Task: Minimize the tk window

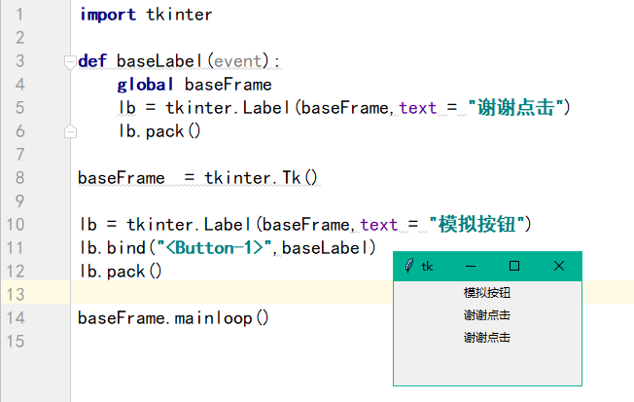Action: pyautogui.click(x=471, y=266)
